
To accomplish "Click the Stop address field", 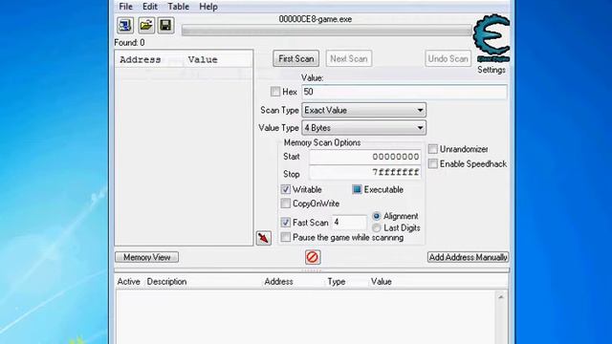I will click(x=365, y=172).
